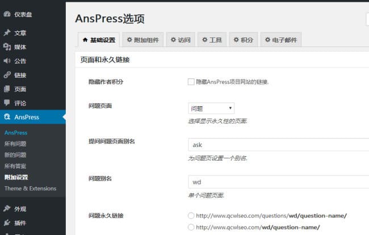Click the gear icon on 附加组件 tab
This screenshot has height=235, width=369.
tap(129, 40)
